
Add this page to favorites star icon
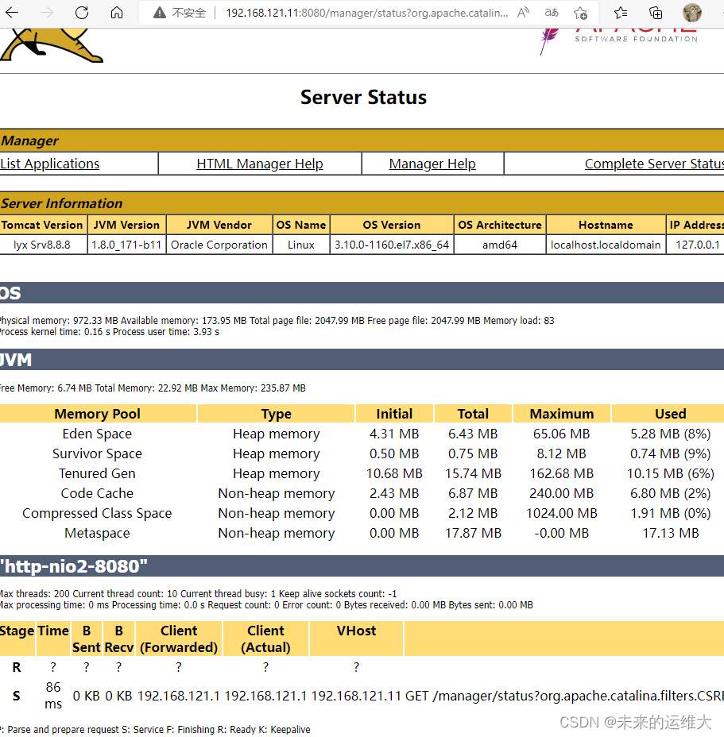point(580,13)
